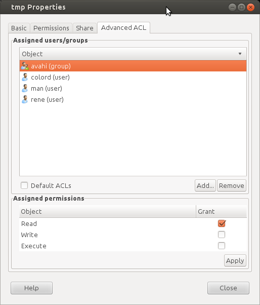Image resolution: width=260 pixels, height=305 pixels.
Task: Open the Permissions tab
Action: point(51,28)
